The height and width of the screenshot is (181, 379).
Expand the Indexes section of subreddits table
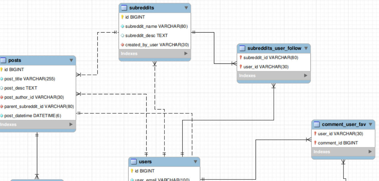(186, 54)
